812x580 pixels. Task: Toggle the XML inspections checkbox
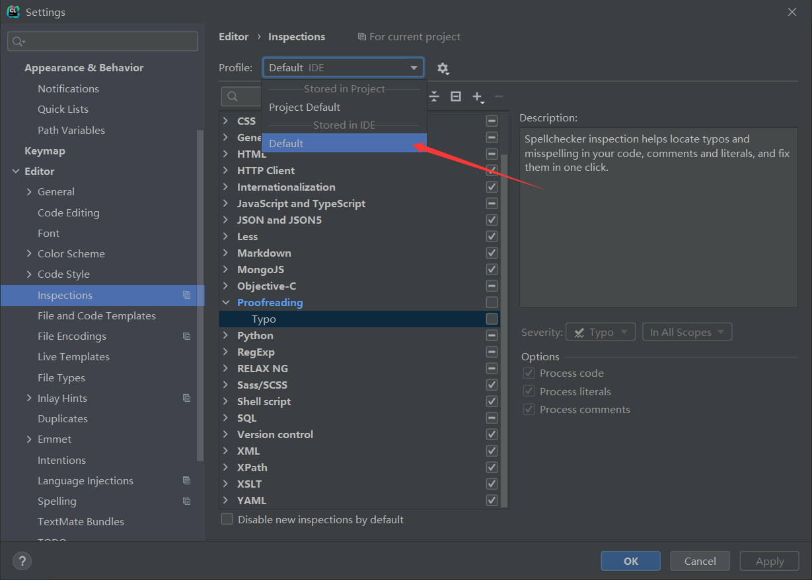tap(492, 451)
